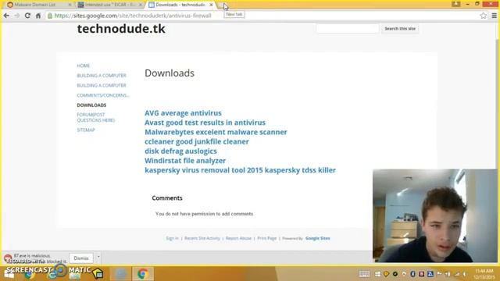The width and height of the screenshot is (500, 281).
Task: Open the Bluetooth tray icon
Action: coord(412,274)
